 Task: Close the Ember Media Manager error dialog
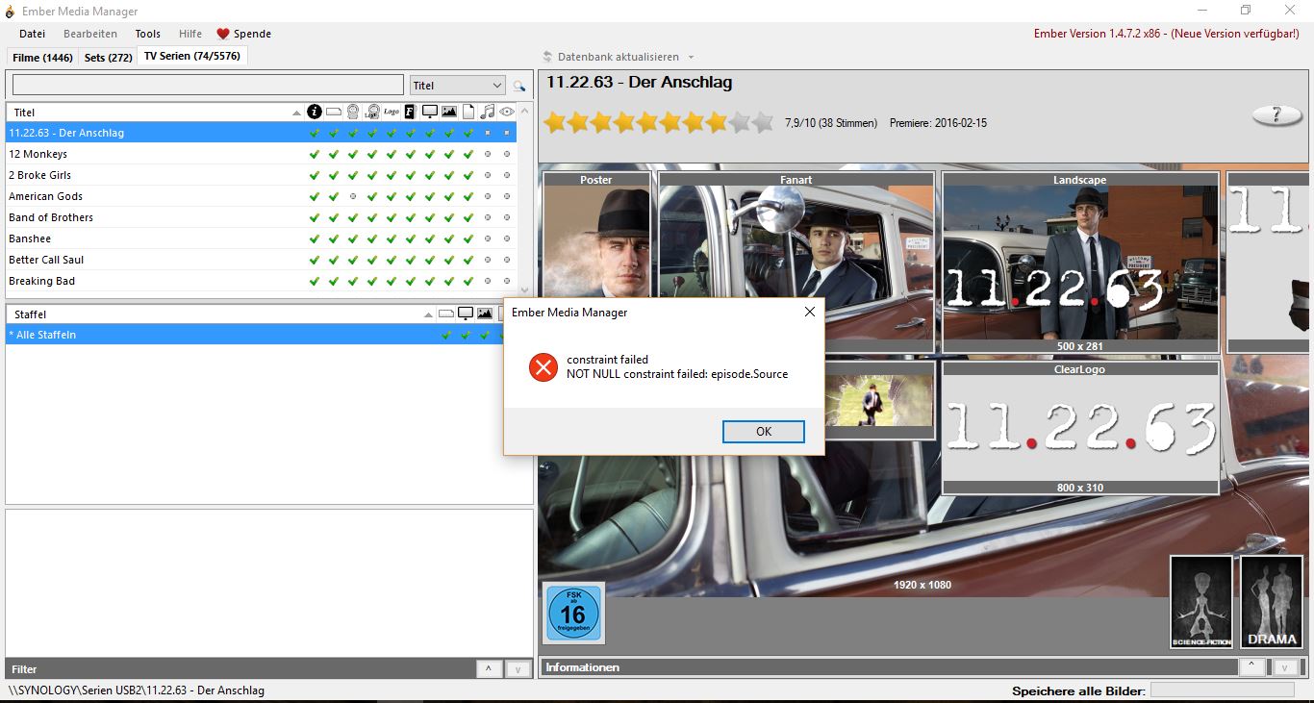(809, 312)
